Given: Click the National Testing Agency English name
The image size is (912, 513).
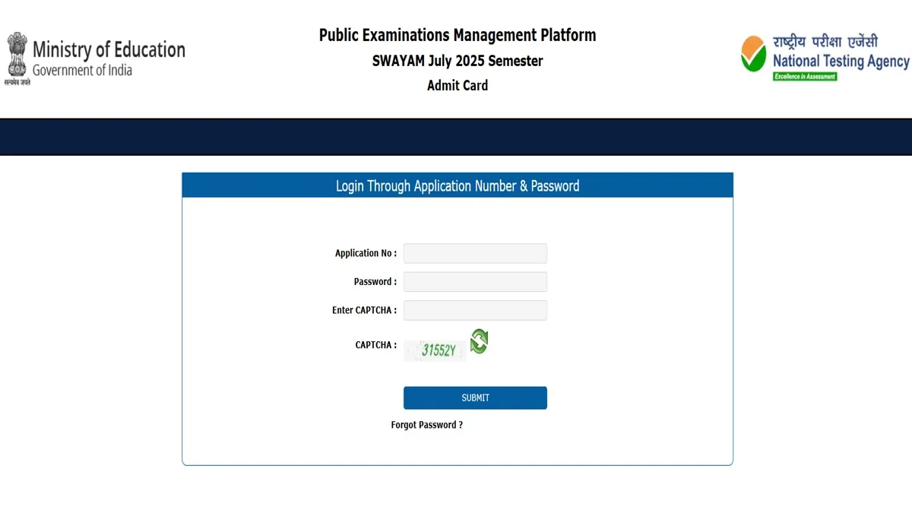Looking at the screenshot, I should 841,62.
